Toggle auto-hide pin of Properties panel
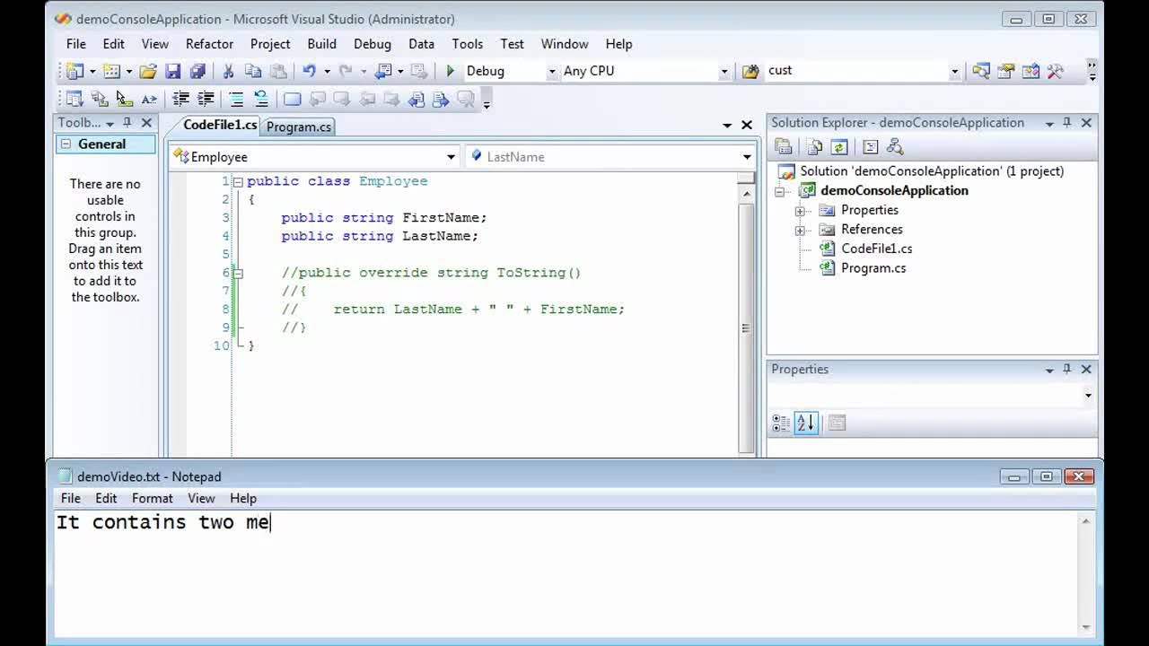This screenshot has width=1149, height=646. coord(1066,369)
